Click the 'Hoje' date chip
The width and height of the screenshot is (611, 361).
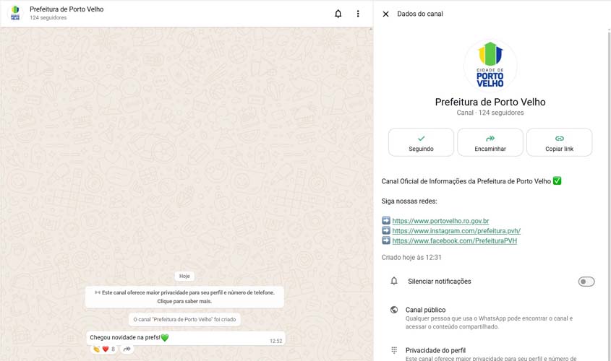[184, 276]
